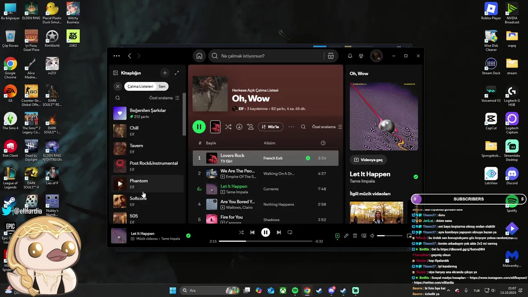Open more options for Oh, Wow playlist
This screenshot has height=297, width=528.
[291, 127]
